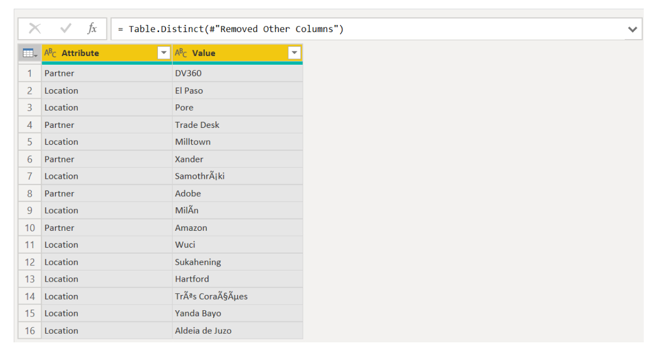
Task: Select row number 1
Action: click(30, 73)
